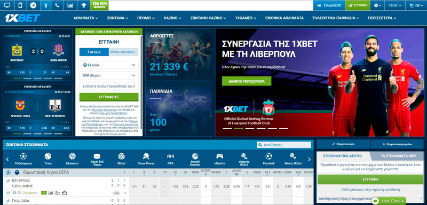Viewport: 427px width, 205px height.
Task: Click the top ΕΓΓΡΑΦΗ button
Action: pyautogui.click(x=358, y=5)
